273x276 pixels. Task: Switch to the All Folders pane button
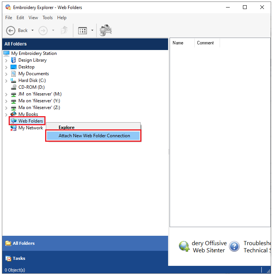(85, 243)
